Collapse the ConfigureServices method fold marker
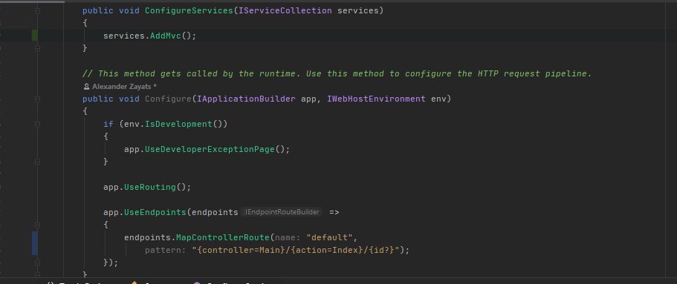Image resolution: width=677 pixels, height=284 pixels. pos(38,11)
